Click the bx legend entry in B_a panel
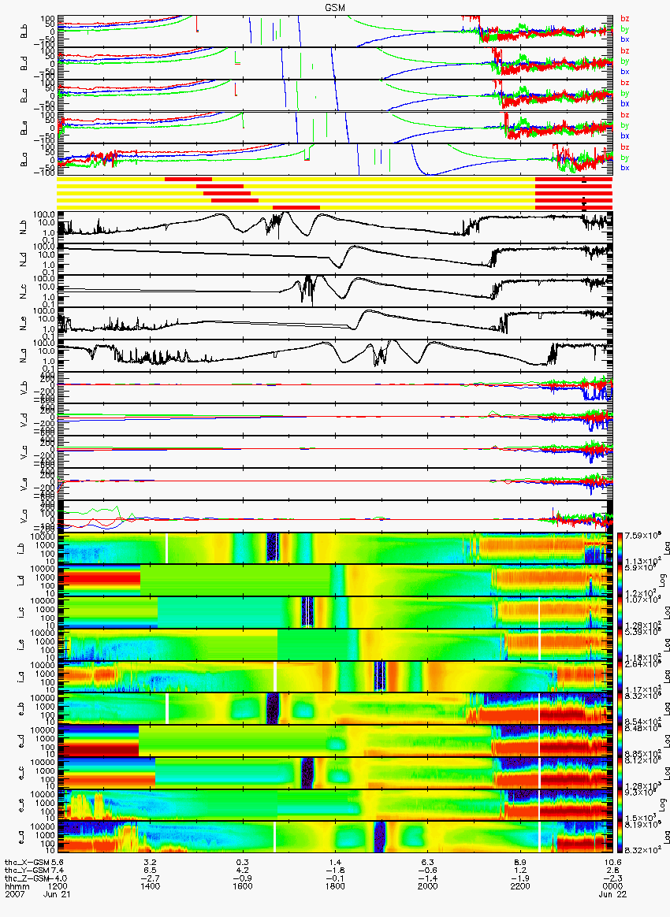 coord(625,168)
